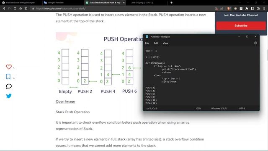Click the round extension icon after Shields
Image resolution: width=268 pixels, height=151 pixels.
coord(235,8)
